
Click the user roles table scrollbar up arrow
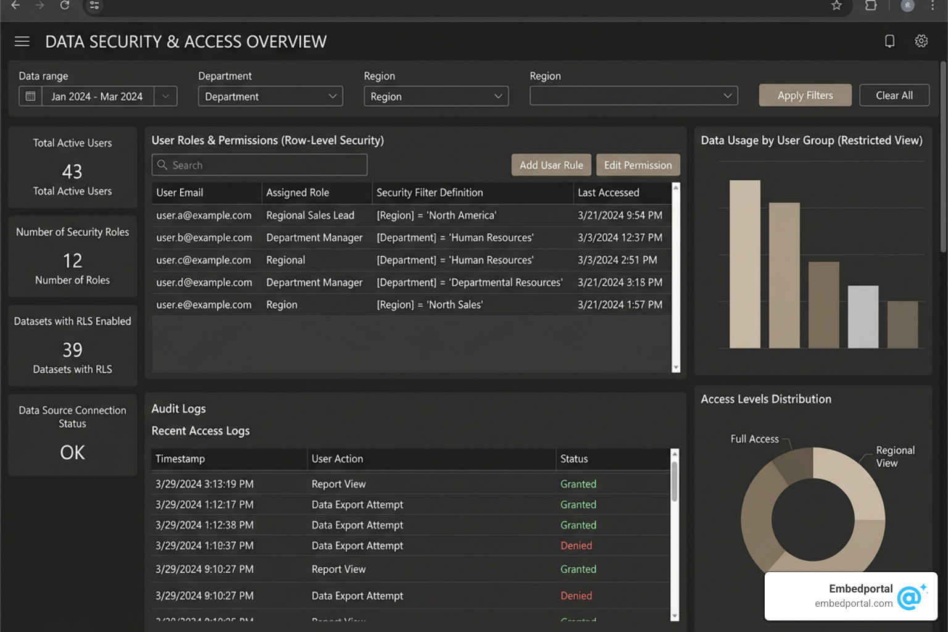coord(676,187)
